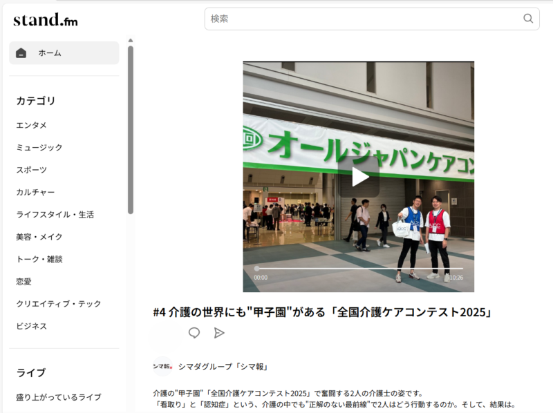Open ライフスタイル・生活 category
The image size is (553, 413).
click(x=55, y=215)
